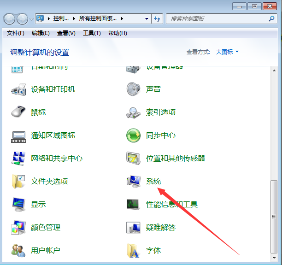The image size is (282, 265).
Task: Go back with the Back arrow button
Action: pyautogui.click(x=9, y=19)
